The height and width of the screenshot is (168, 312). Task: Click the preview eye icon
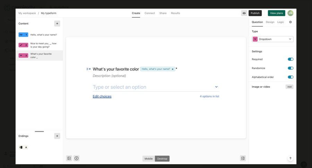pos(244,13)
